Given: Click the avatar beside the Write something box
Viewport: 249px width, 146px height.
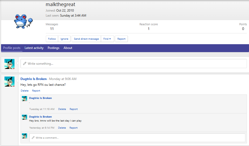Looking at the screenshot, I should pos(9,64).
